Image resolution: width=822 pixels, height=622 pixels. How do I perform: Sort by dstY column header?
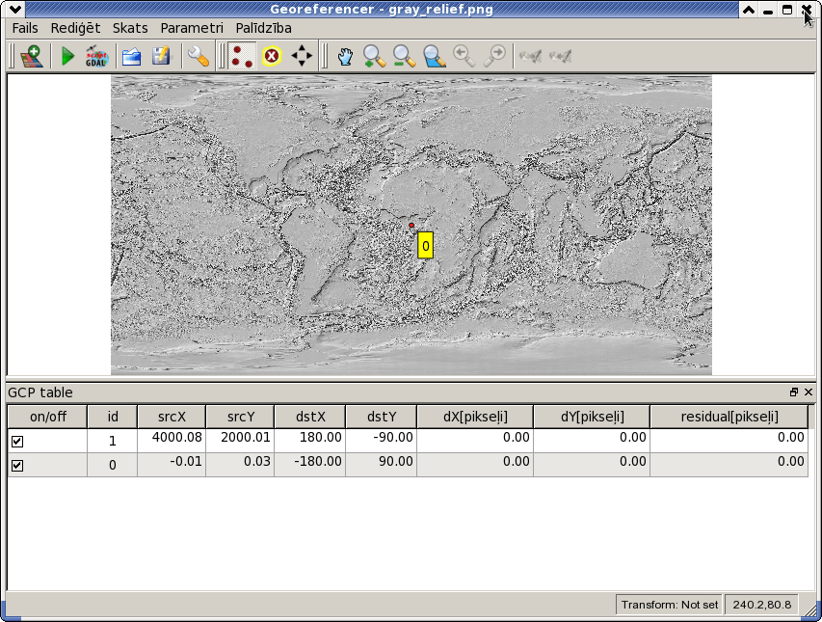381,417
